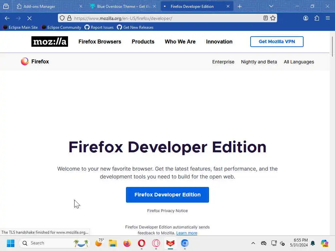Open Eclipse Community bookmark
The height and width of the screenshot is (251, 335).
click(x=61, y=27)
